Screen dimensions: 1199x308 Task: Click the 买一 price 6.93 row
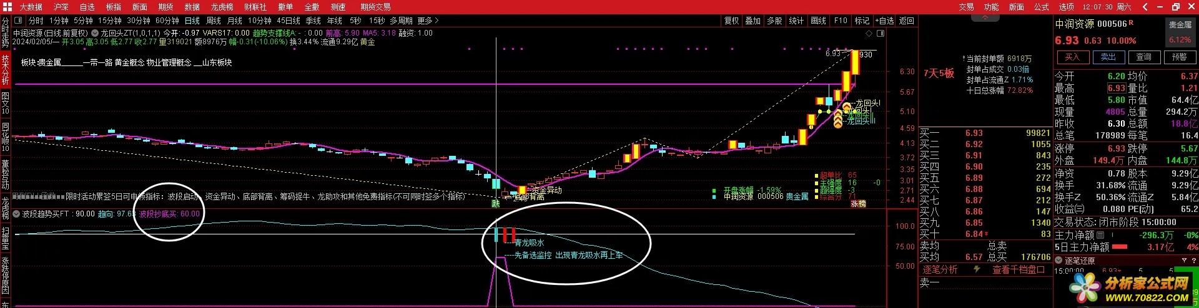point(985,133)
